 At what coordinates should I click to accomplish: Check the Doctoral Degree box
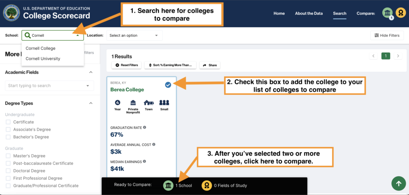pyautogui.click(x=8, y=171)
